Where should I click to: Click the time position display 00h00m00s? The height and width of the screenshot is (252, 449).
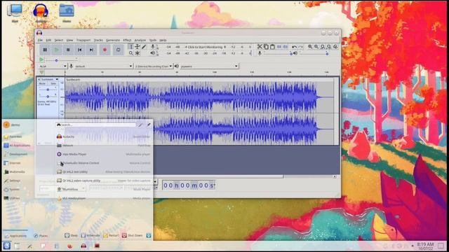[x=189, y=185]
